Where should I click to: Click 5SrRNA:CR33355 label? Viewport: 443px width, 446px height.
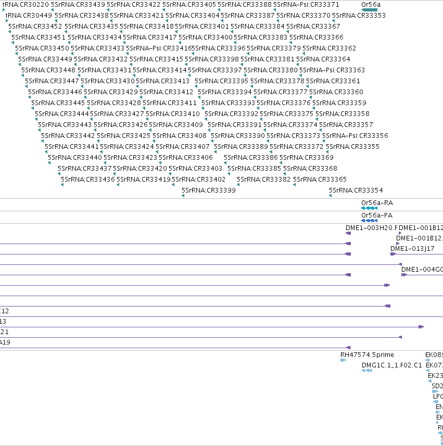pyautogui.click(x=352, y=147)
